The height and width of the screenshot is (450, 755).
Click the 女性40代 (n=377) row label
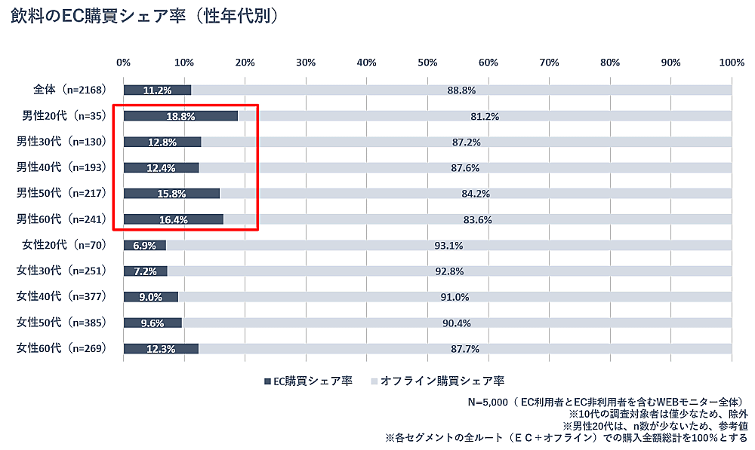[65, 296]
